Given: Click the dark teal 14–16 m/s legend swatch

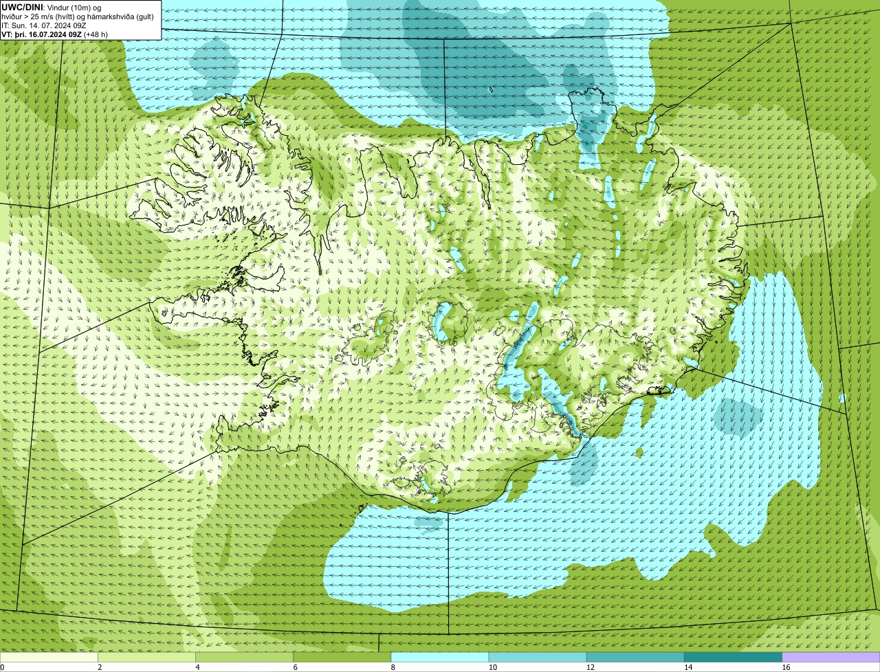Looking at the screenshot, I should coord(733,657).
